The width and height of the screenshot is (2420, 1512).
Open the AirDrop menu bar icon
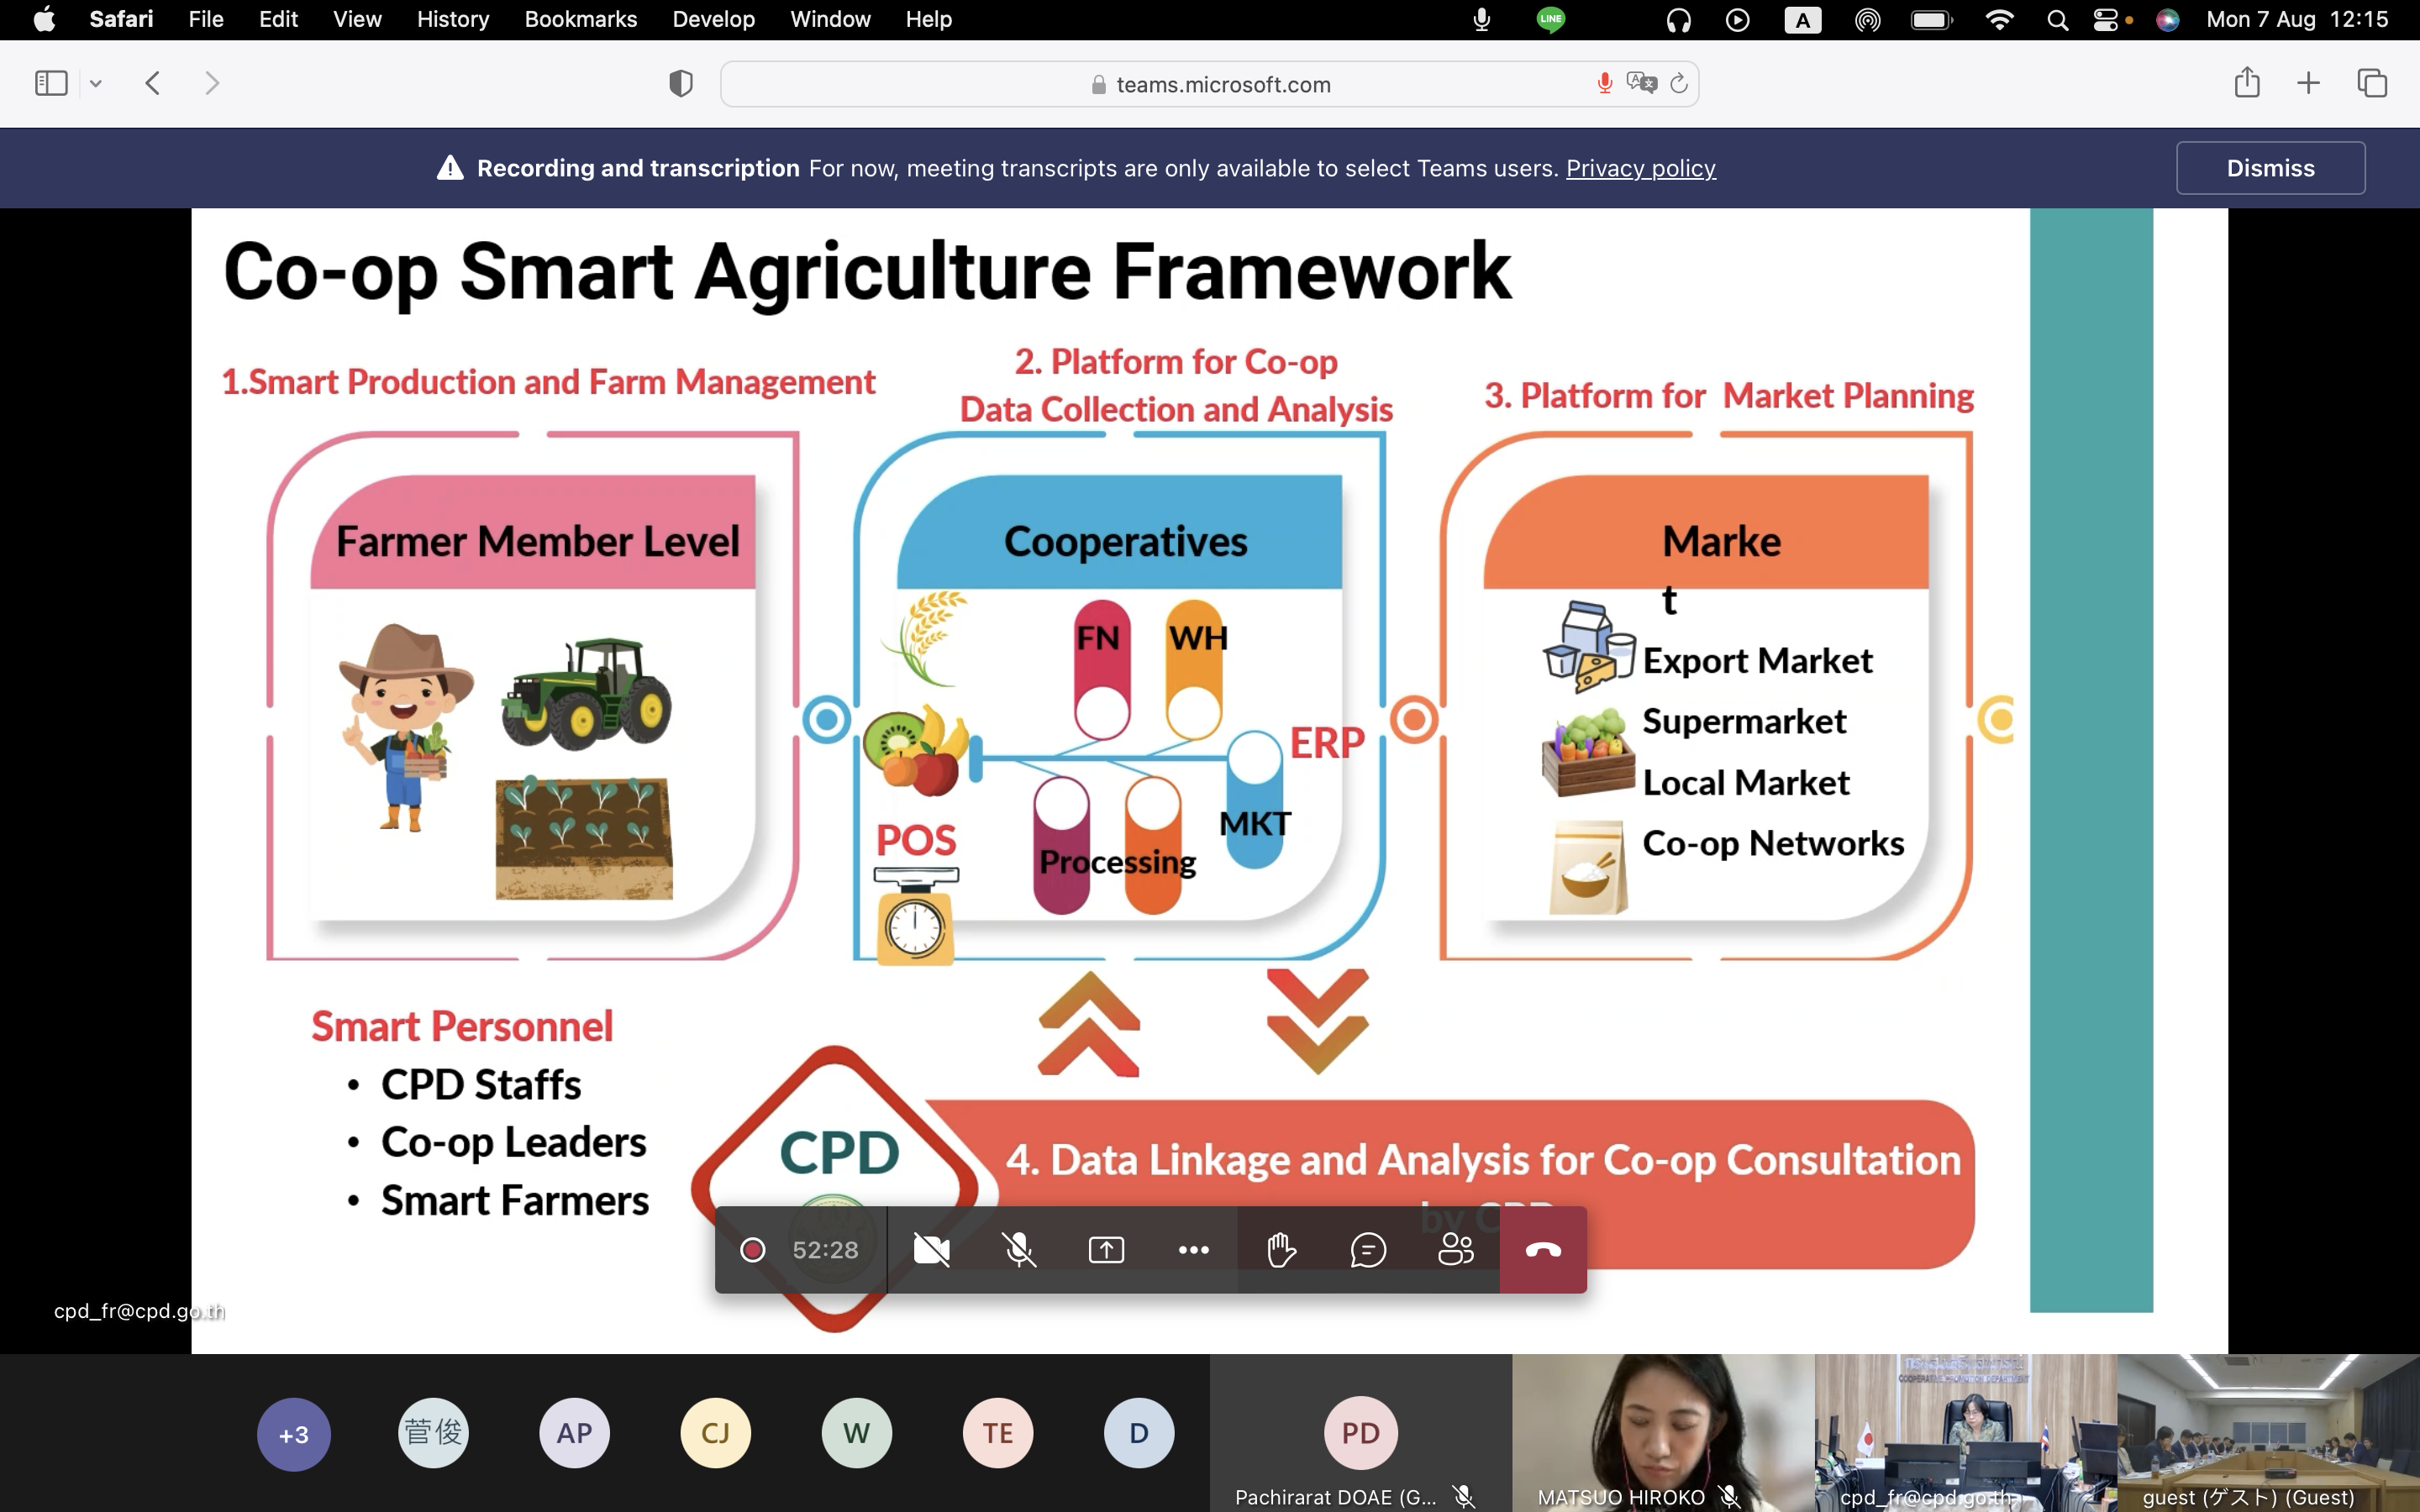point(1867,19)
